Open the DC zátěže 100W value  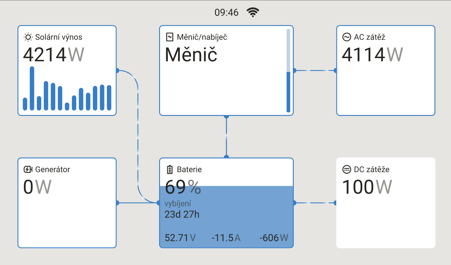367,187
